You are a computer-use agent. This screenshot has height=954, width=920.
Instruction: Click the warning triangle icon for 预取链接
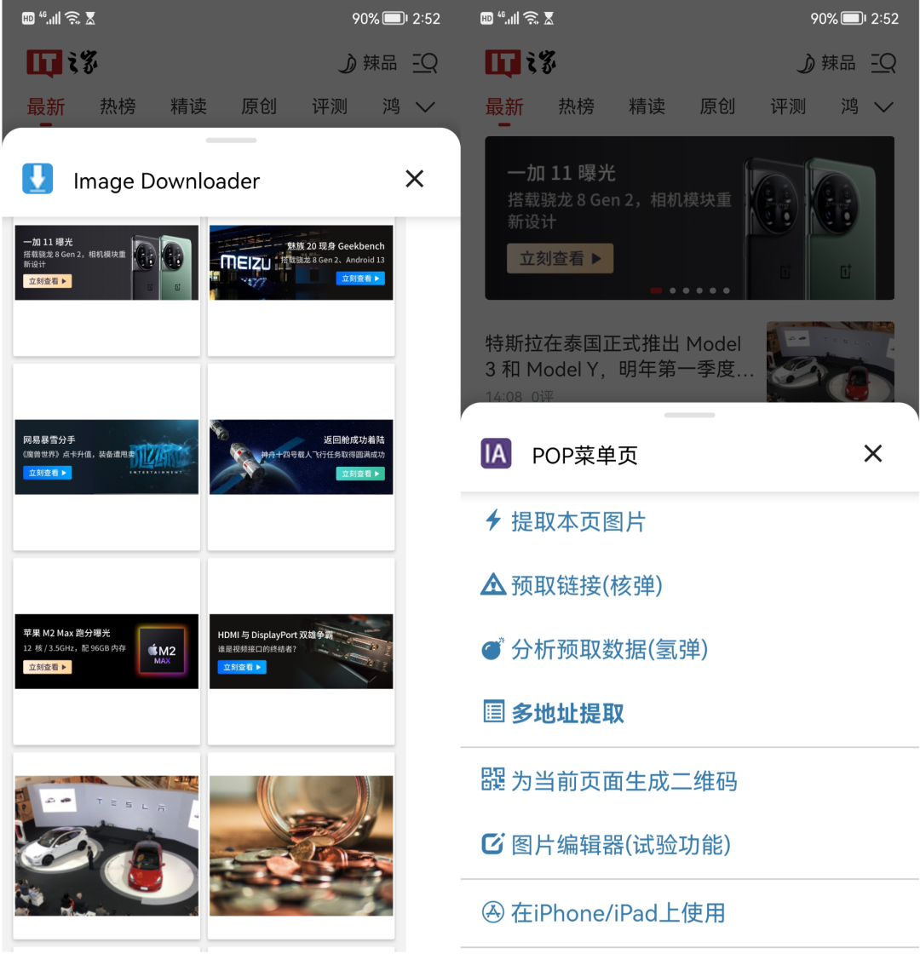[x=493, y=584]
